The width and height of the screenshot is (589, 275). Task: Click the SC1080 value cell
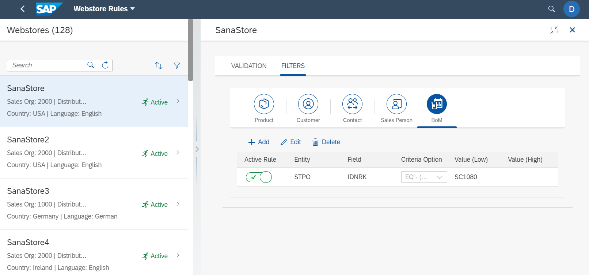(x=466, y=177)
